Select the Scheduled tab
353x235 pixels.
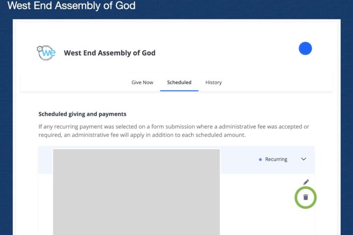coord(179,82)
